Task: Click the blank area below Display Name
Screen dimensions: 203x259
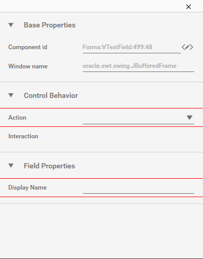Action: 102,231
